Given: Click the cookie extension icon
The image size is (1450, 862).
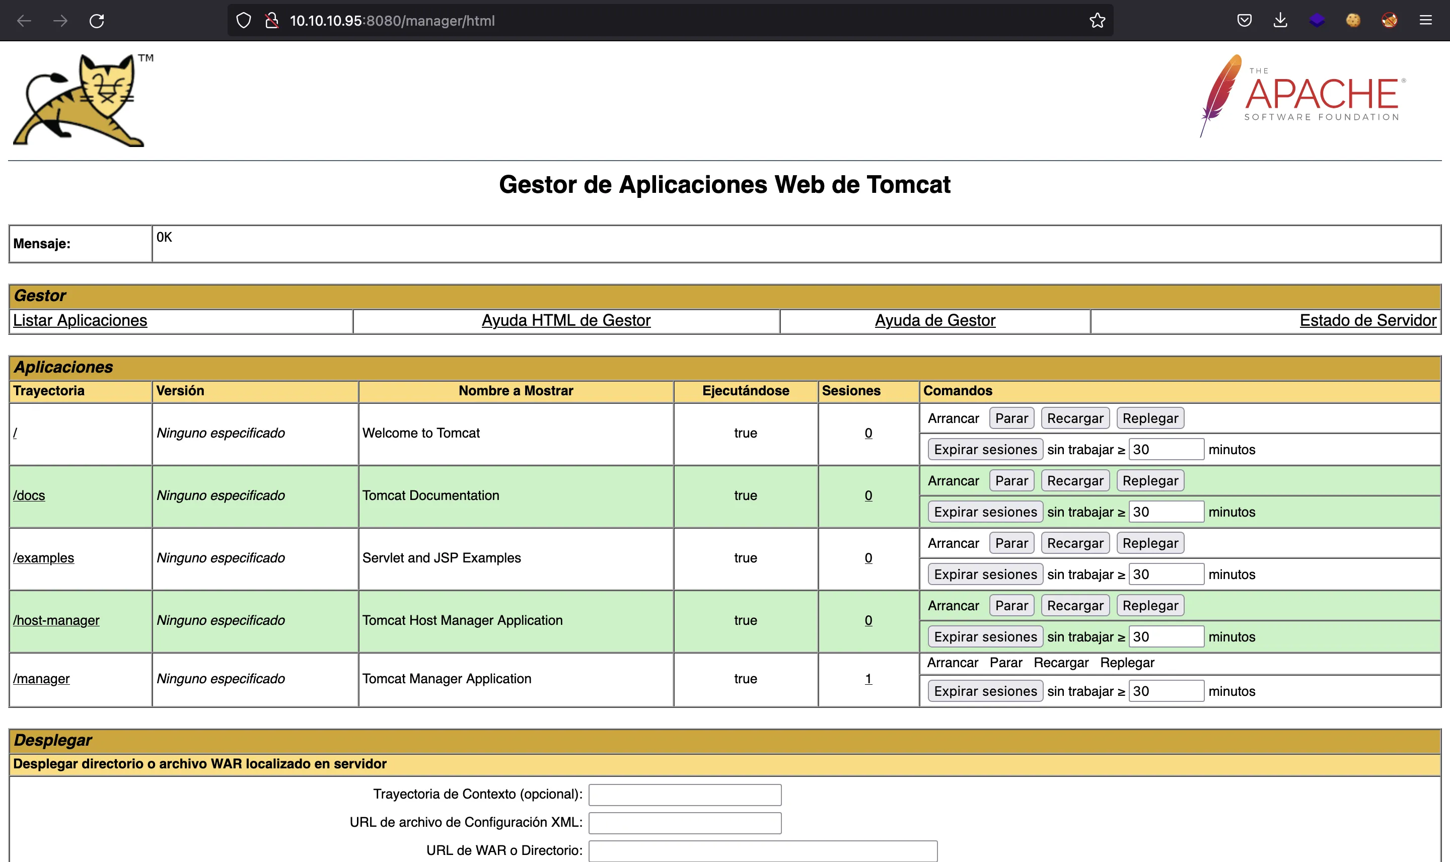Looking at the screenshot, I should tap(1353, 21).
